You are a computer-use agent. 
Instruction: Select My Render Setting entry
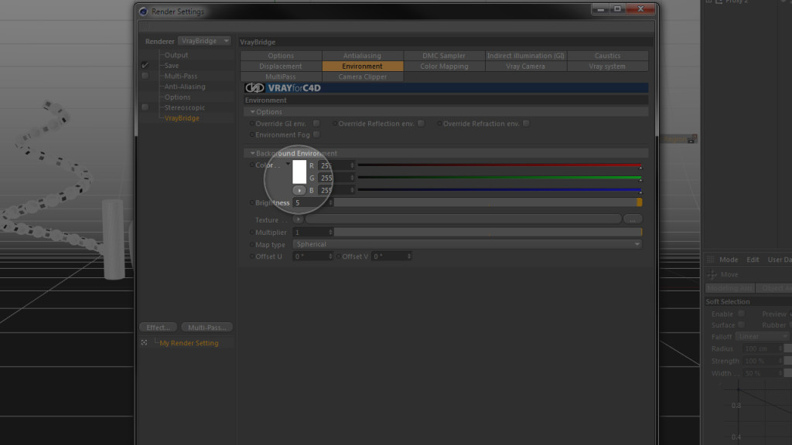click(189, 343)
